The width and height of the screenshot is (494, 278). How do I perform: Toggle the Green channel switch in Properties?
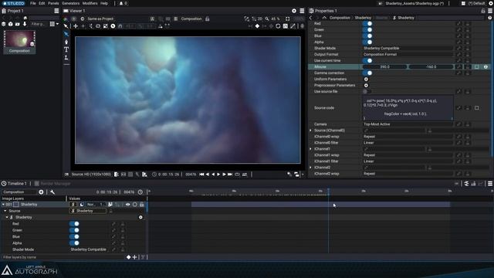coord(367,29)
